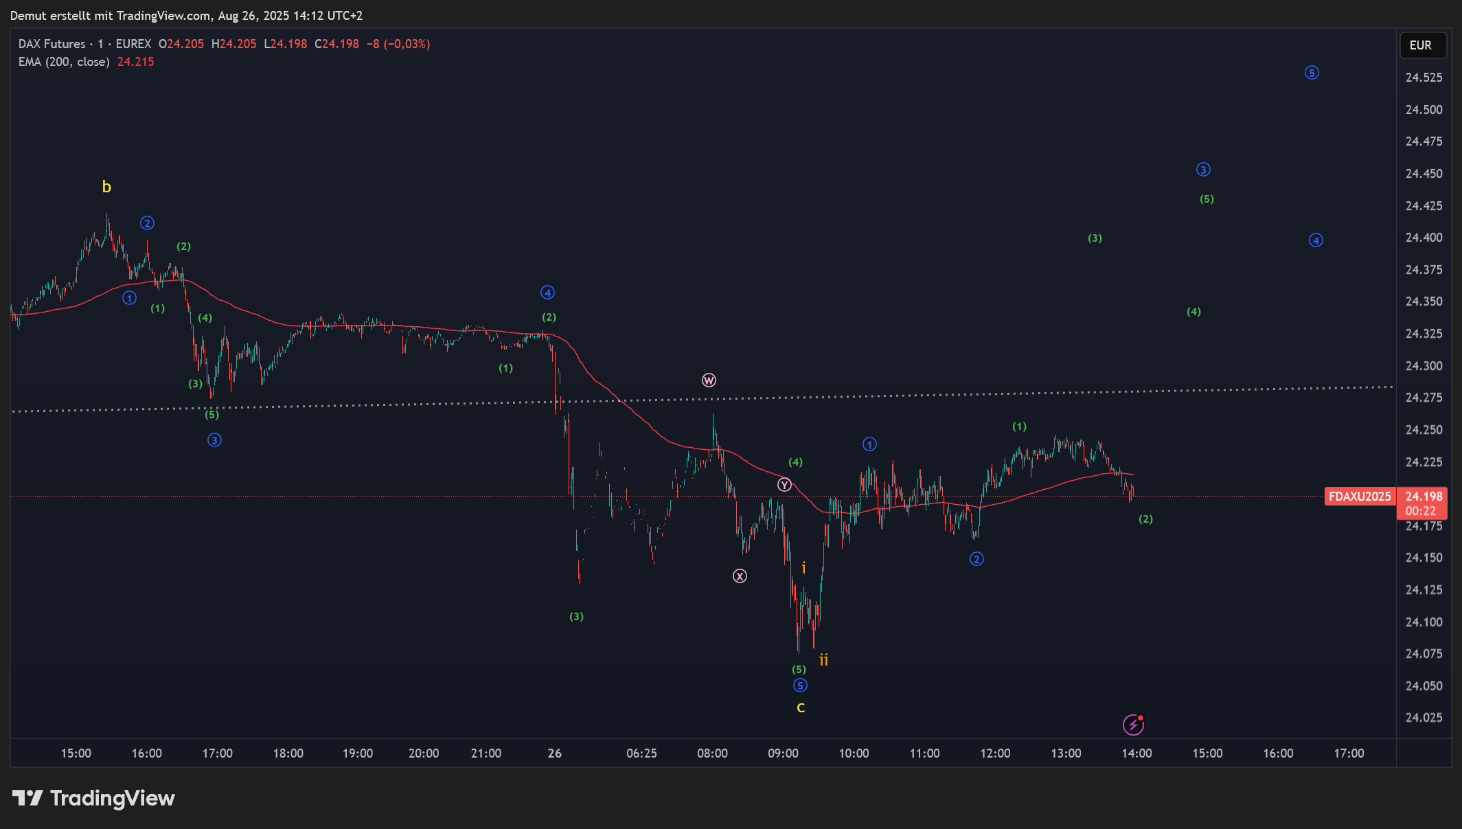Select the orange ii wave label
The image size is (1462, 829).
tap(823, 660)
